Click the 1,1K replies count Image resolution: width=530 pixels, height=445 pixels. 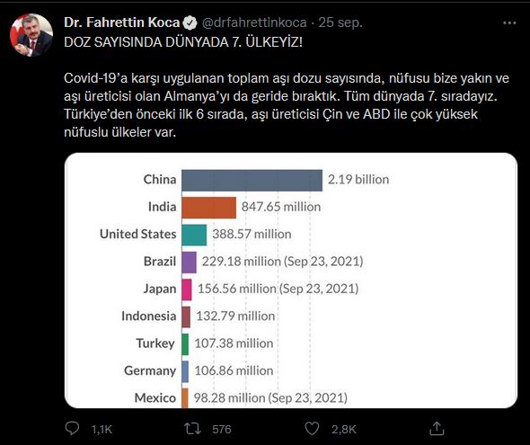click(x=102, y=429)
